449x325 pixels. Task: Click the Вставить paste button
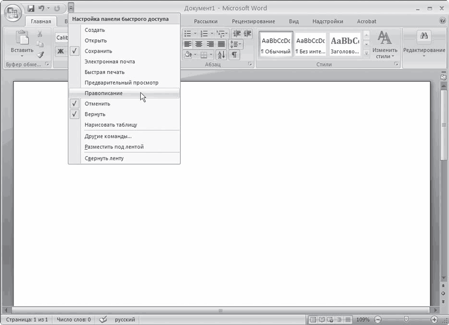[22, 44]
